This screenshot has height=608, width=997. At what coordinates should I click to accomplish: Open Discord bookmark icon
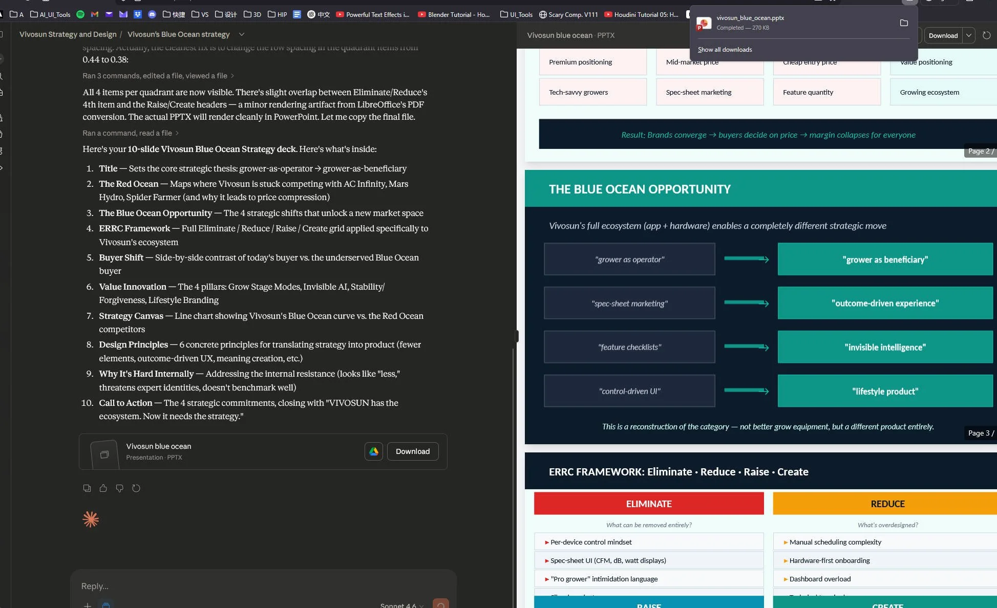coord(152,14)
